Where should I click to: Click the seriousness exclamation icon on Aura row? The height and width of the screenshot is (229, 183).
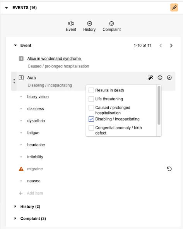coord(160,77)
